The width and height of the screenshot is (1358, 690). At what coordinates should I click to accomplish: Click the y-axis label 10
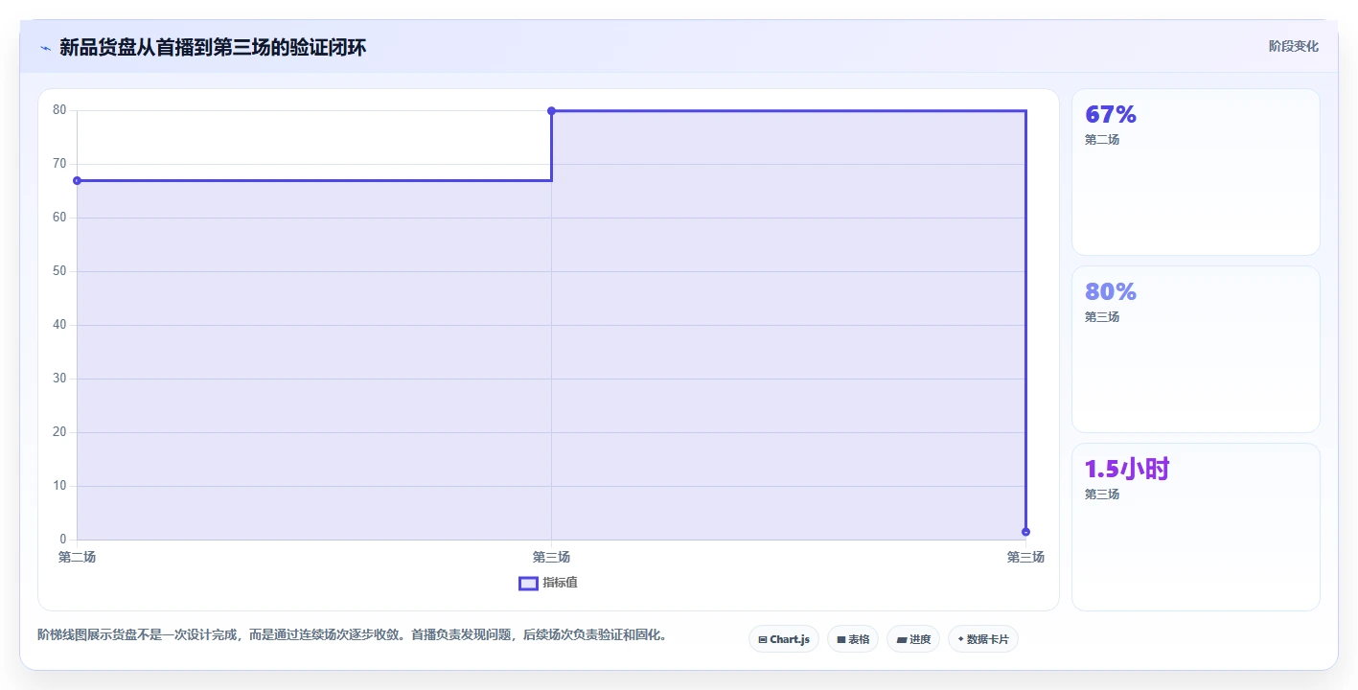(59, 486)
